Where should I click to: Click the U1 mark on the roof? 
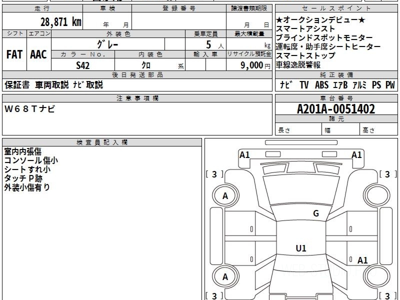[x=301, y=248]
